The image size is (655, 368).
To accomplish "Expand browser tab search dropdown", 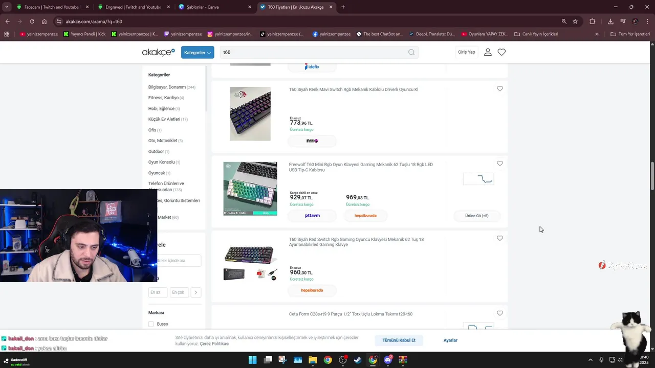I will pos(7,7).
